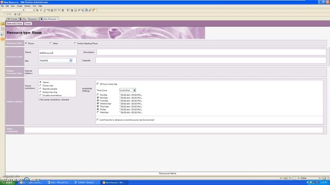Image resolution: width=330 pixels, height=185 pixels.
Task: Switch to the Inbox - Microsoft taskbar item
Action: pyautogui.click(x=59, y=182)
